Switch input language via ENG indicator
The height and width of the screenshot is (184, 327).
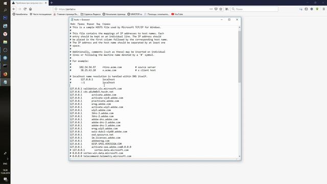pyautogui.click(x=5, y=164)
